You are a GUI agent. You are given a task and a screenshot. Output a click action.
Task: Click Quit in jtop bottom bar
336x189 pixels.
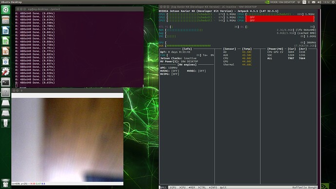223,187
